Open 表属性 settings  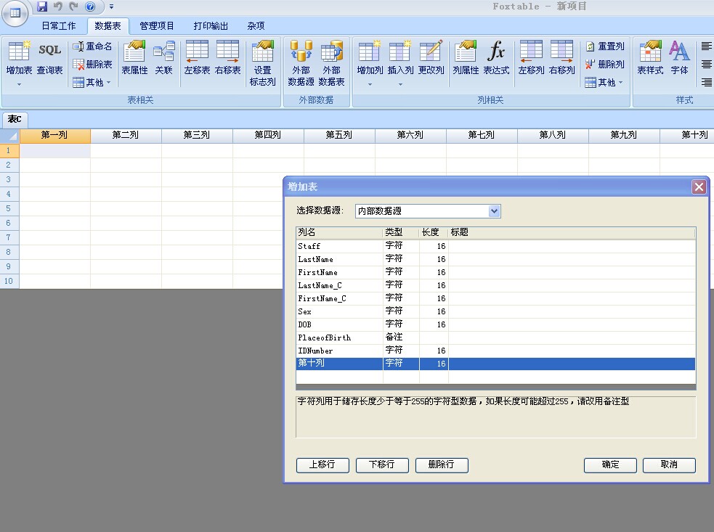click(134, 57)
